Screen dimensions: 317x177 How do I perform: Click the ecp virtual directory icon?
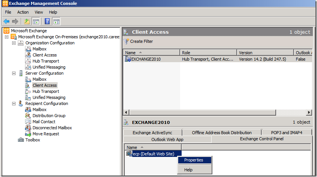129,154
